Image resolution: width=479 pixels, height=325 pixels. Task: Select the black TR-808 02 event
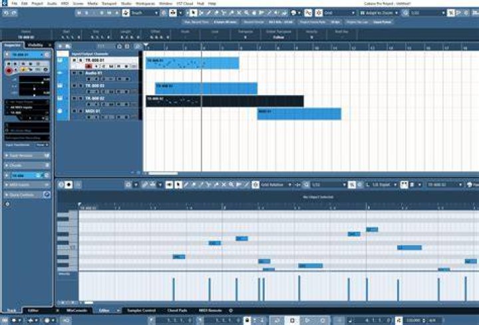(225, 101)
